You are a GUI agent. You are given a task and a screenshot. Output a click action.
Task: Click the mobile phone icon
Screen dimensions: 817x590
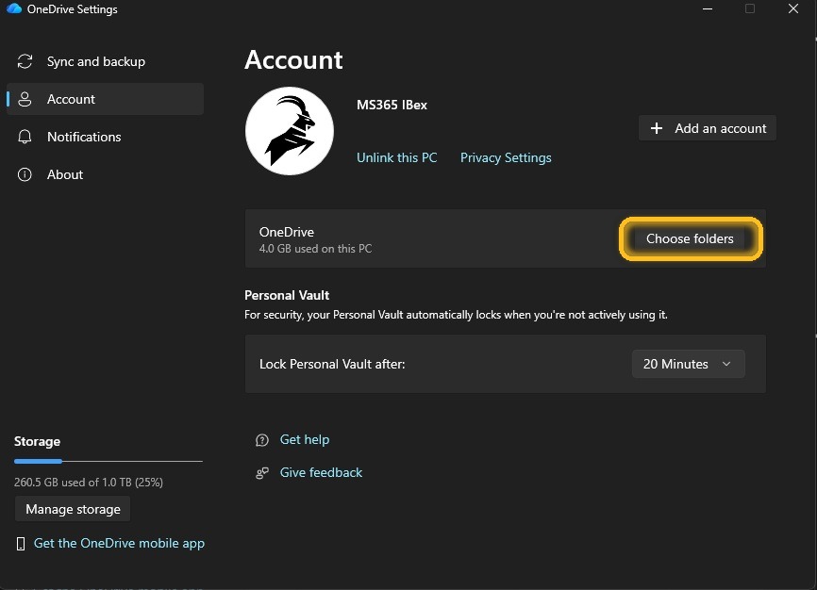(x=21, y=544)
